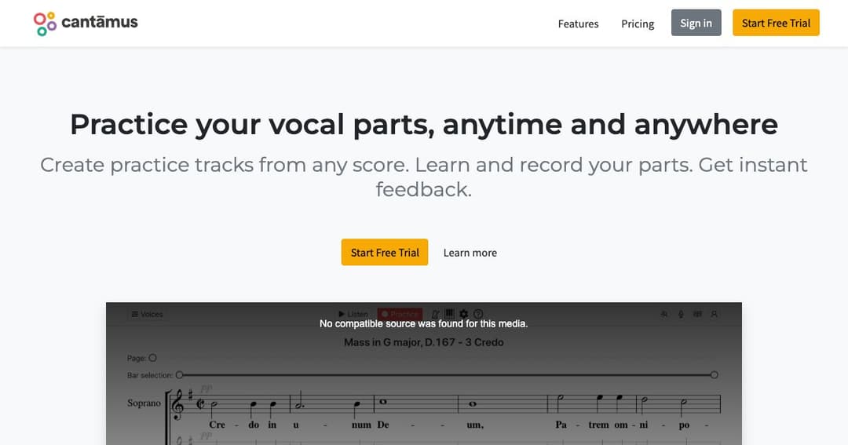Click Start Free Trial below the headline
The width and height of the screenshot is (848, 445).
pyautogui.click(x=385, y=253)
